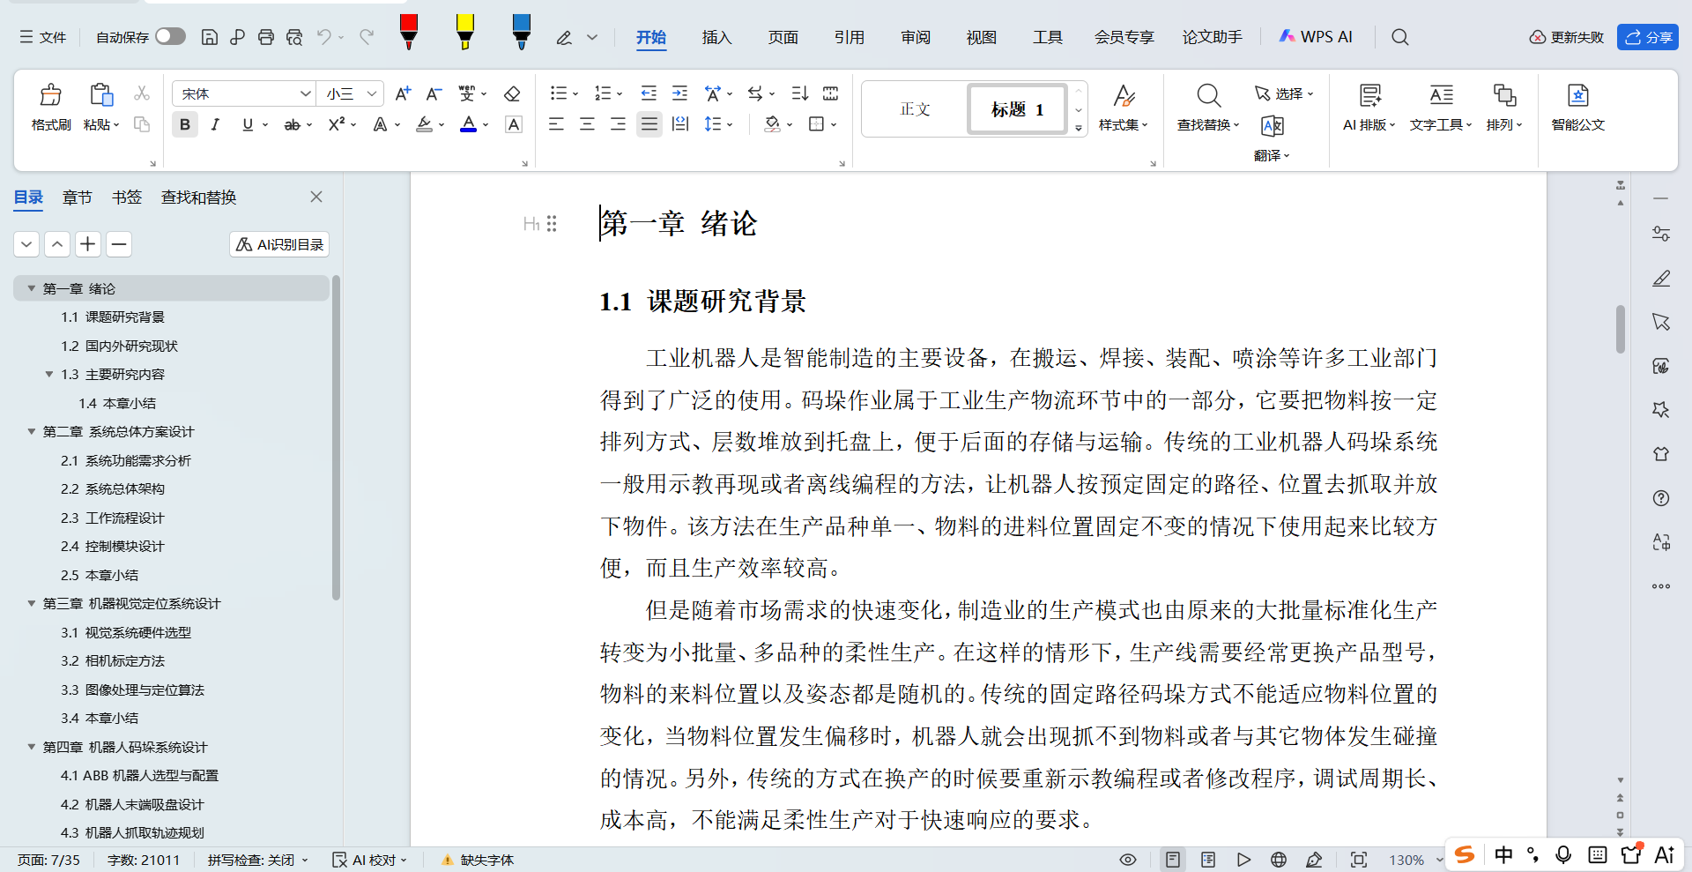Open the 文件 menu
This screenshot has height=872, width=1692.
43,37
